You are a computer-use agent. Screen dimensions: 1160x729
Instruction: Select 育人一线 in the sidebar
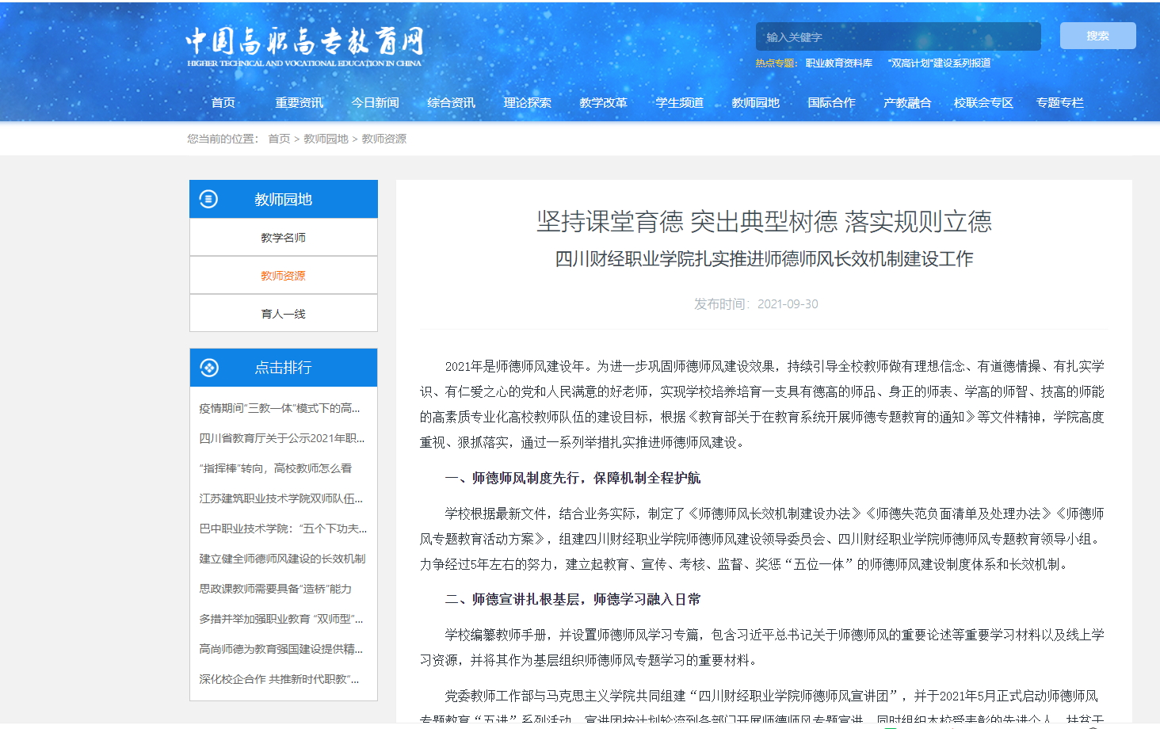tap(282, 313)
